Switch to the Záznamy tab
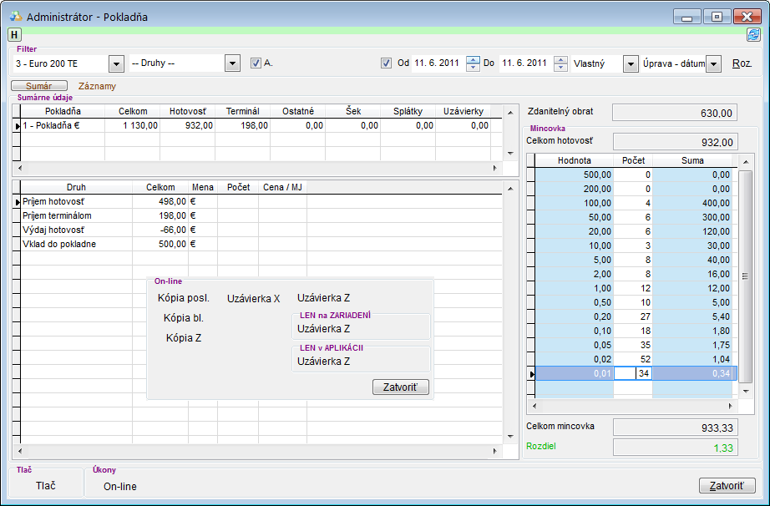Screen dimensions: 770x506 point(97,86)
